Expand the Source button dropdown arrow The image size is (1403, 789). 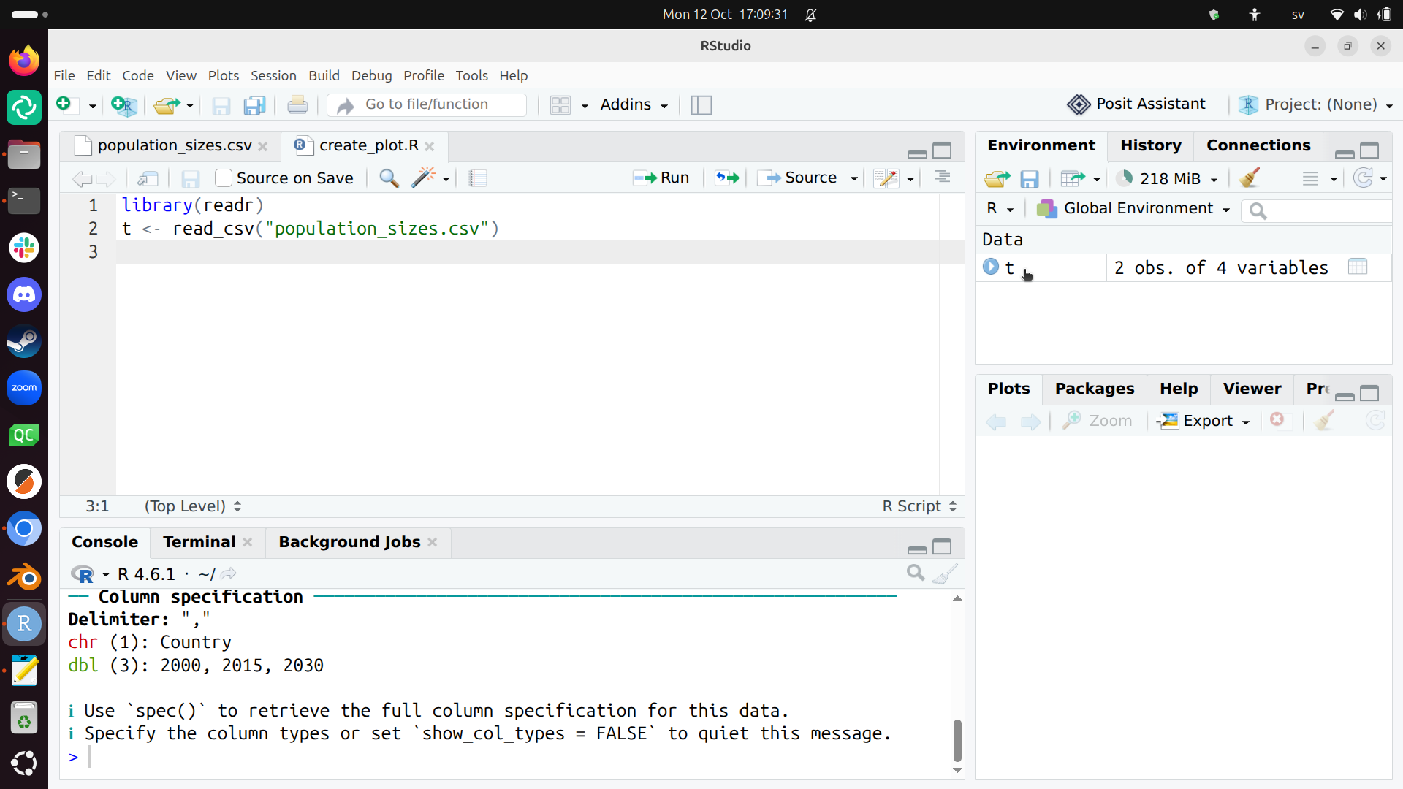853,178
